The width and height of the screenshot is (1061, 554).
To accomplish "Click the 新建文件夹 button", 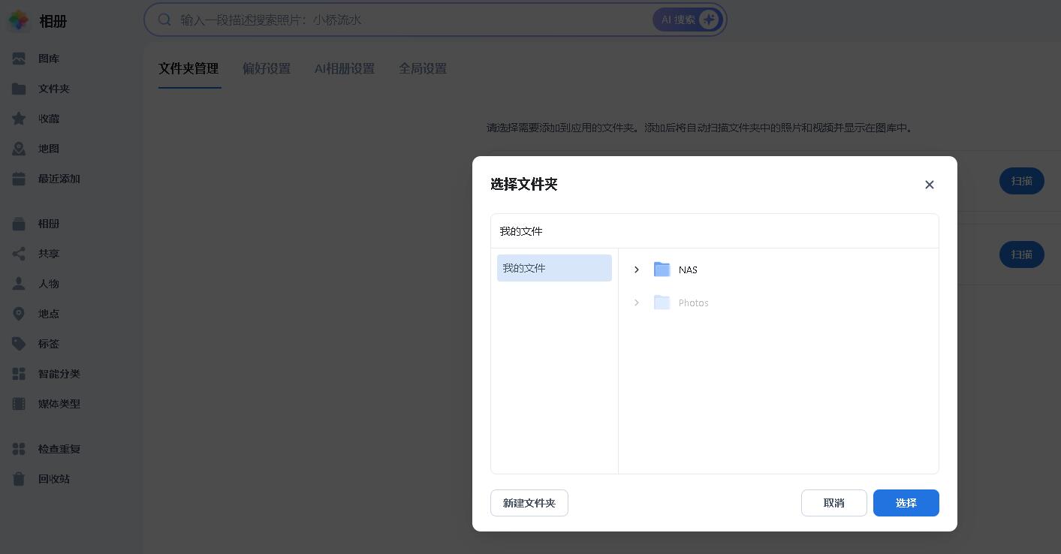I will (529, 503).
